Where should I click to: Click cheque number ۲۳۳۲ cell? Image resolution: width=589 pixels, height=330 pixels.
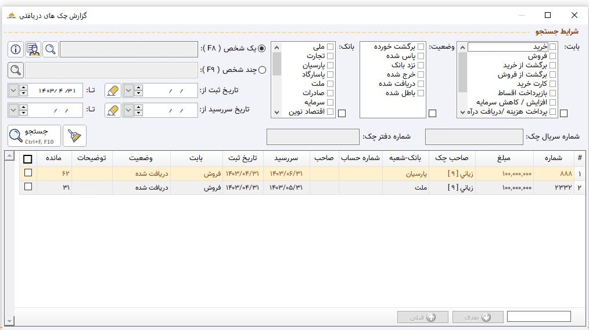[554, 187]
